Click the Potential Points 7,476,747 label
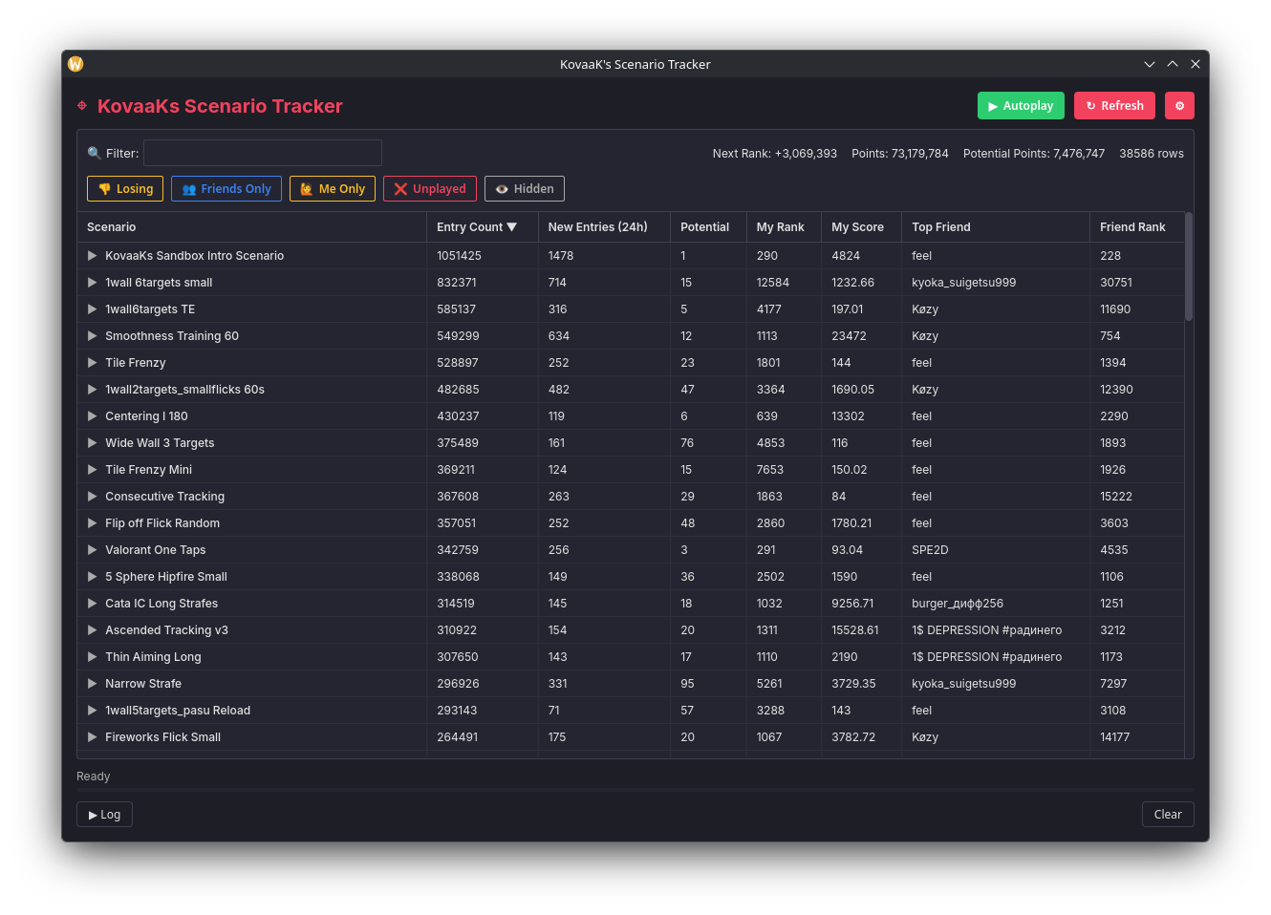1271x915 pixels. pos(1034,154)
